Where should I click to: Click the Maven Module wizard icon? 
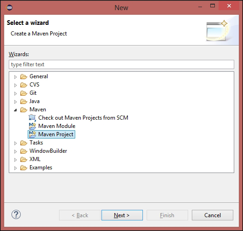[32, 126]
